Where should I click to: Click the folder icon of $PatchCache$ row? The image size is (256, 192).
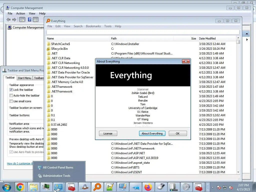point(48,44)
